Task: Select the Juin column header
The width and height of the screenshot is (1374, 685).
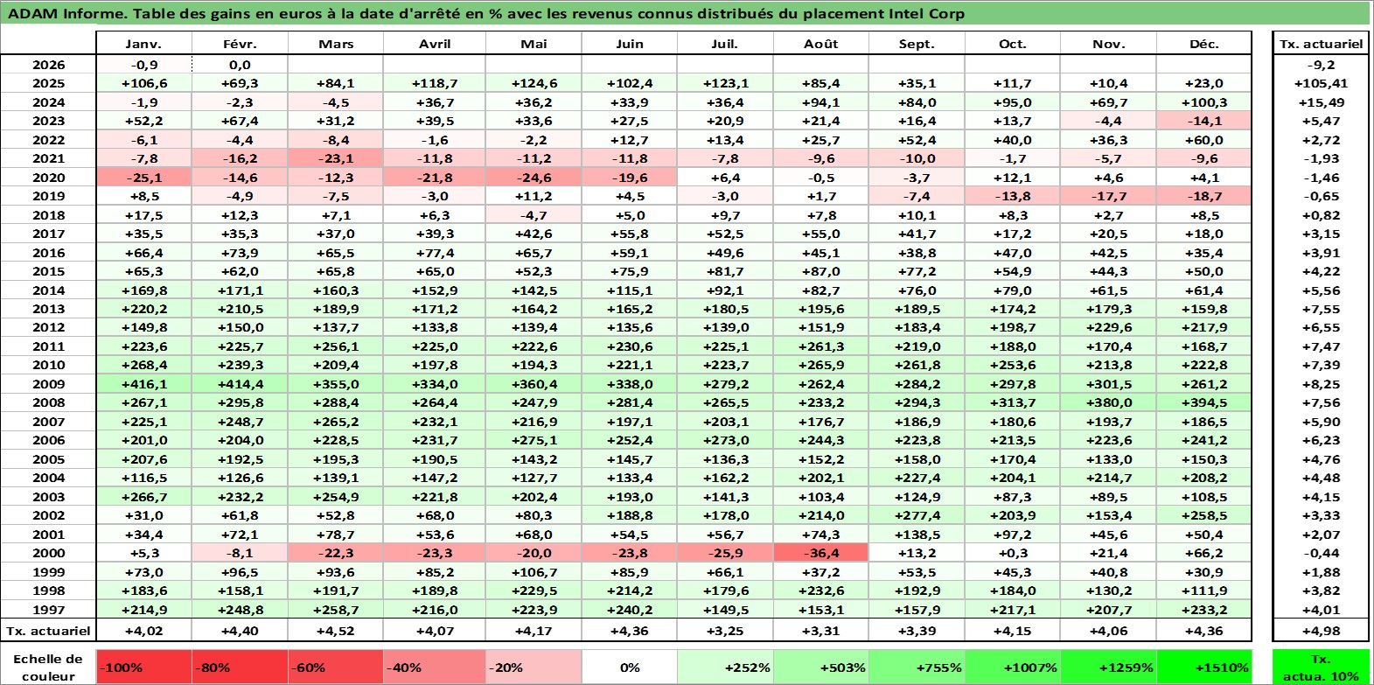Action: click(630, 44)
